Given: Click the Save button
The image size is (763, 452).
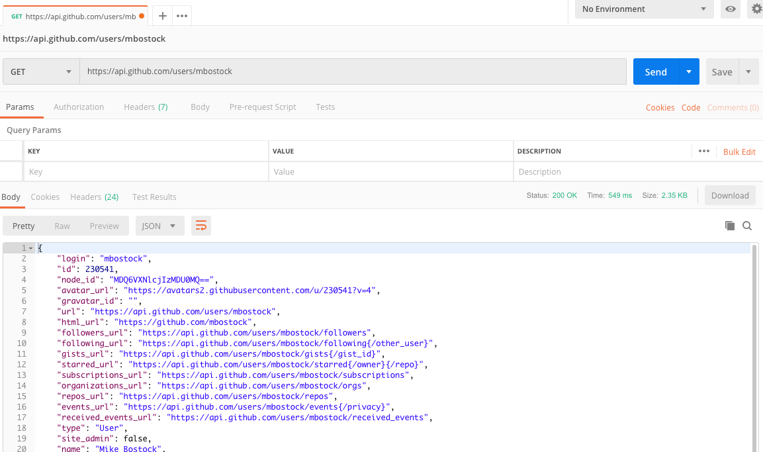Looking at the screenshot, I should (x=722, y=71).
